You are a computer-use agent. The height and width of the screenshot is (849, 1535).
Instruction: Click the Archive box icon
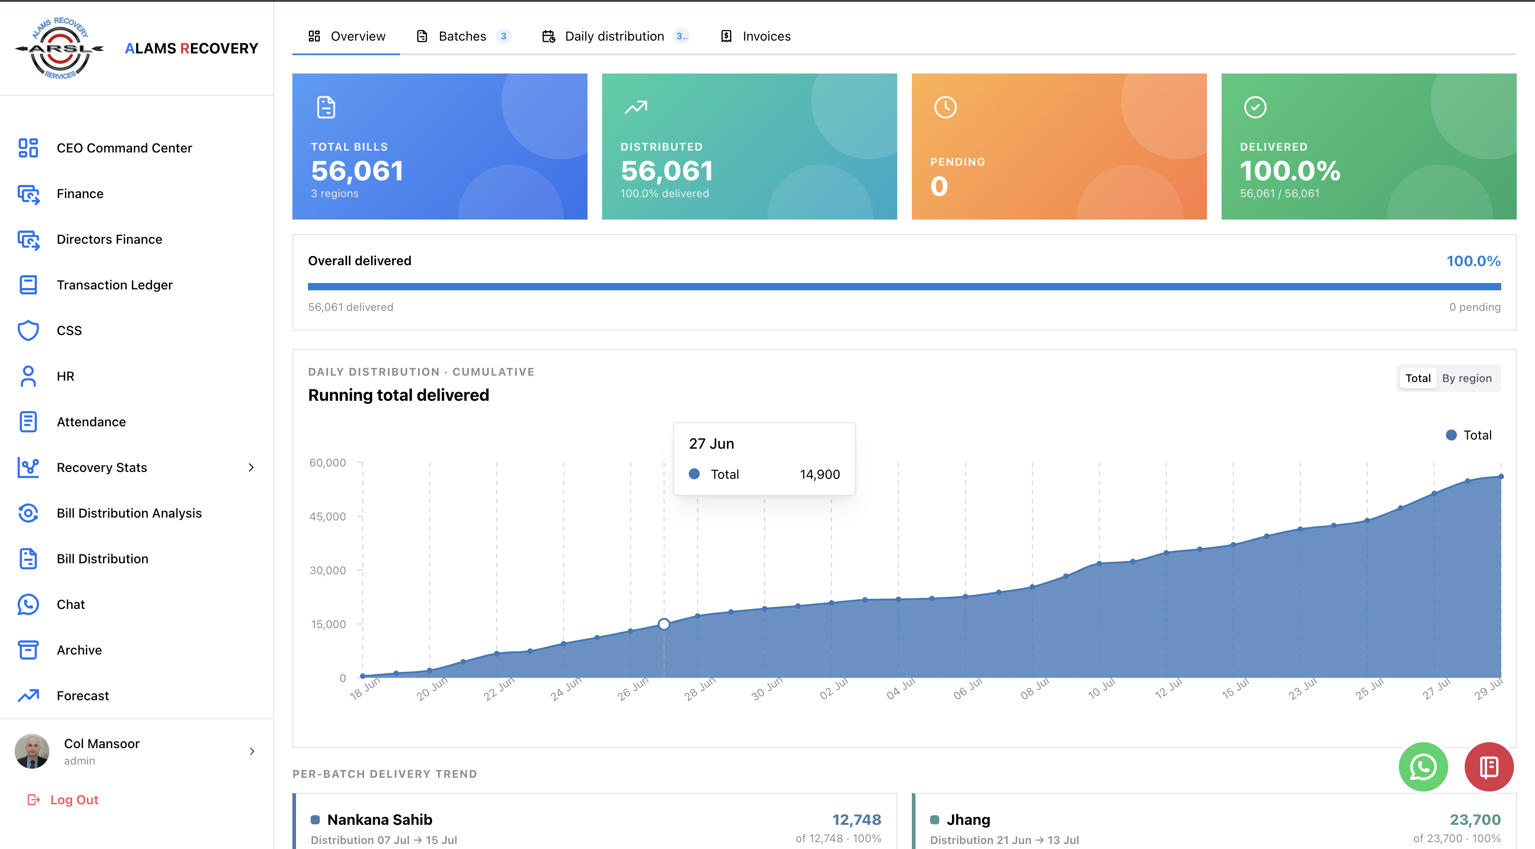pos(28,650)
